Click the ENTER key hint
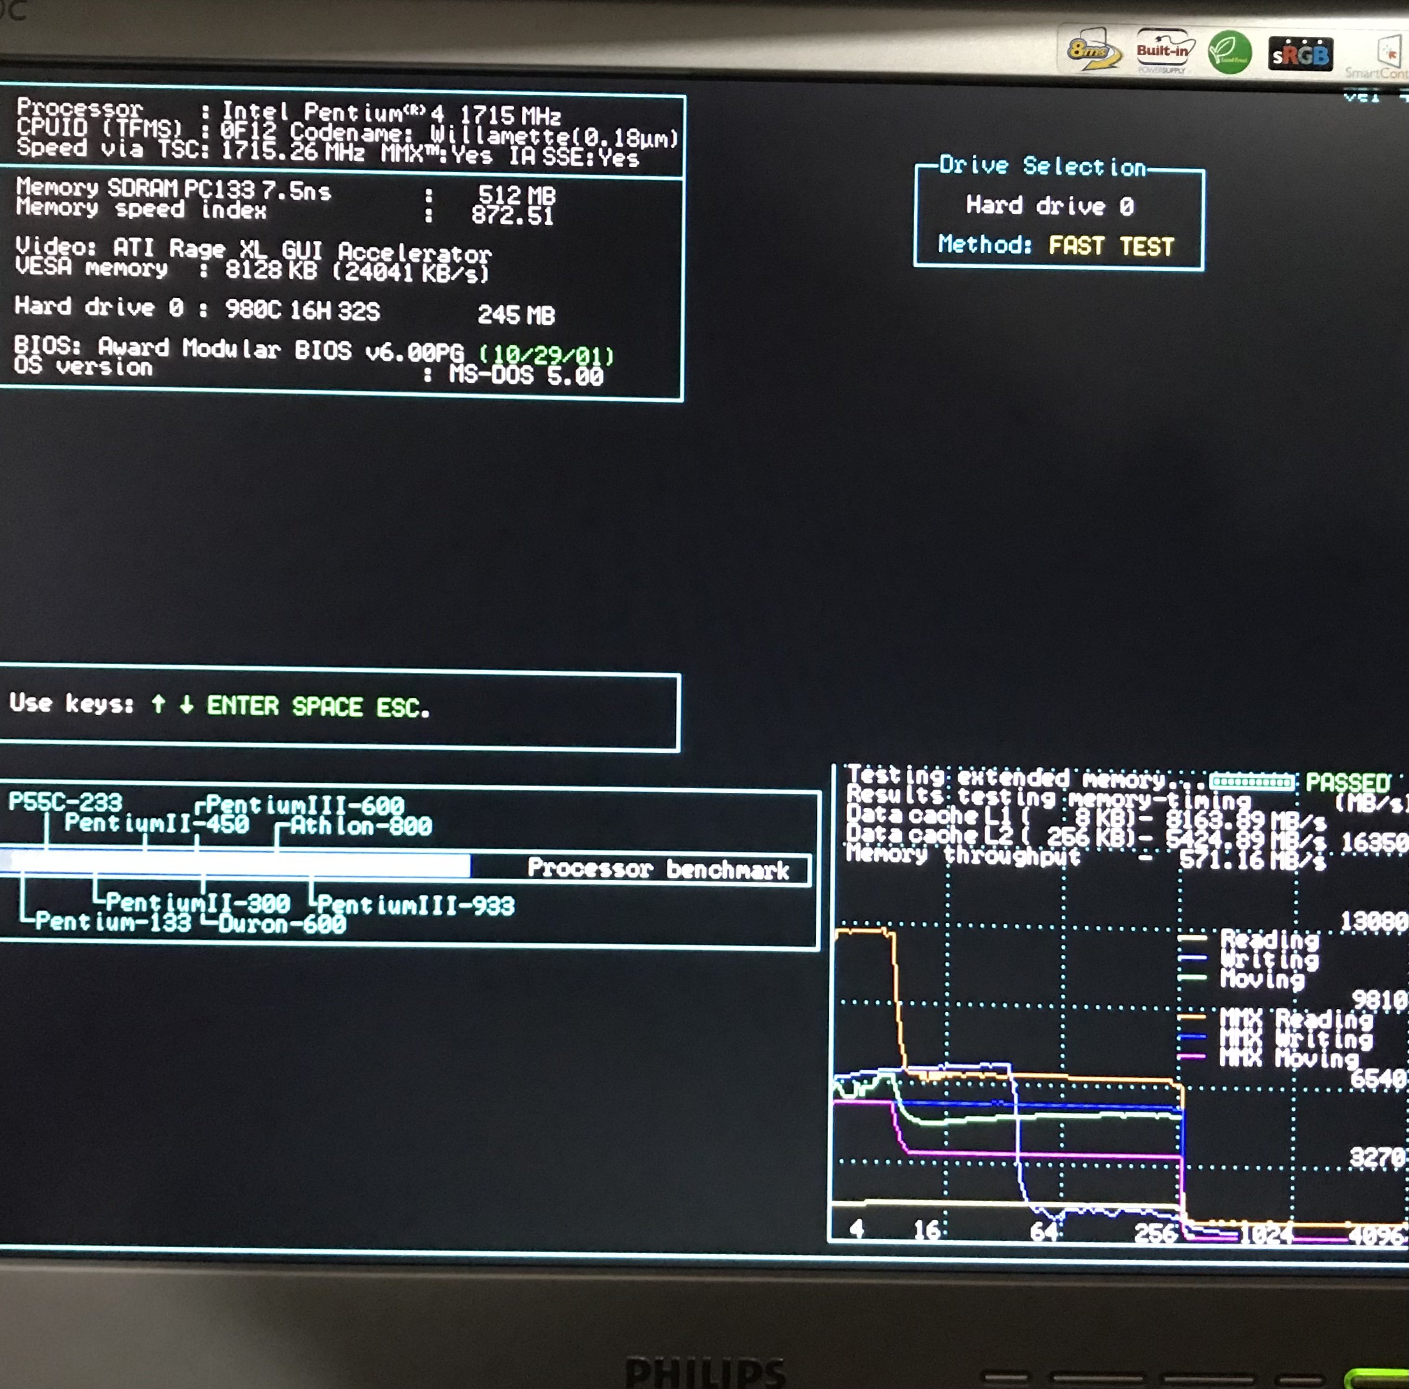 [243, 706]
